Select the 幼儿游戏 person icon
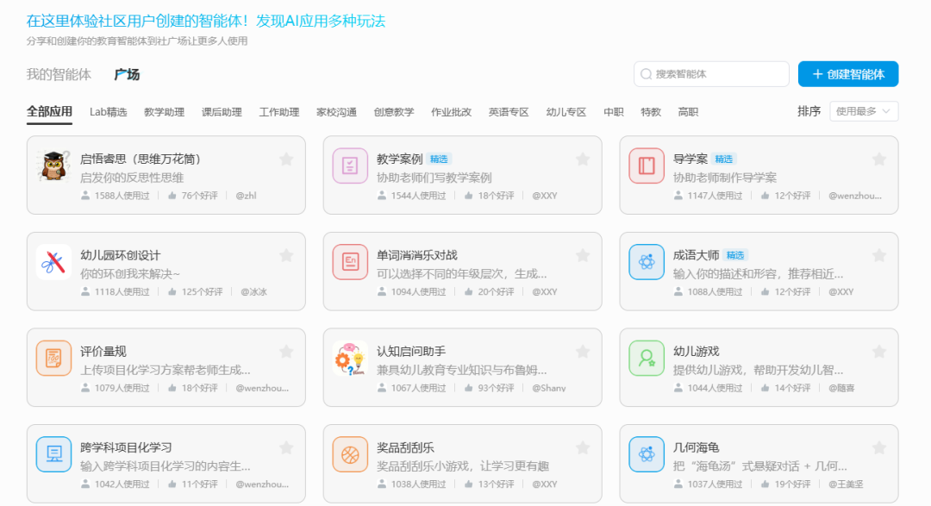This screenshot has height=506, width=931. pos(647,357)
